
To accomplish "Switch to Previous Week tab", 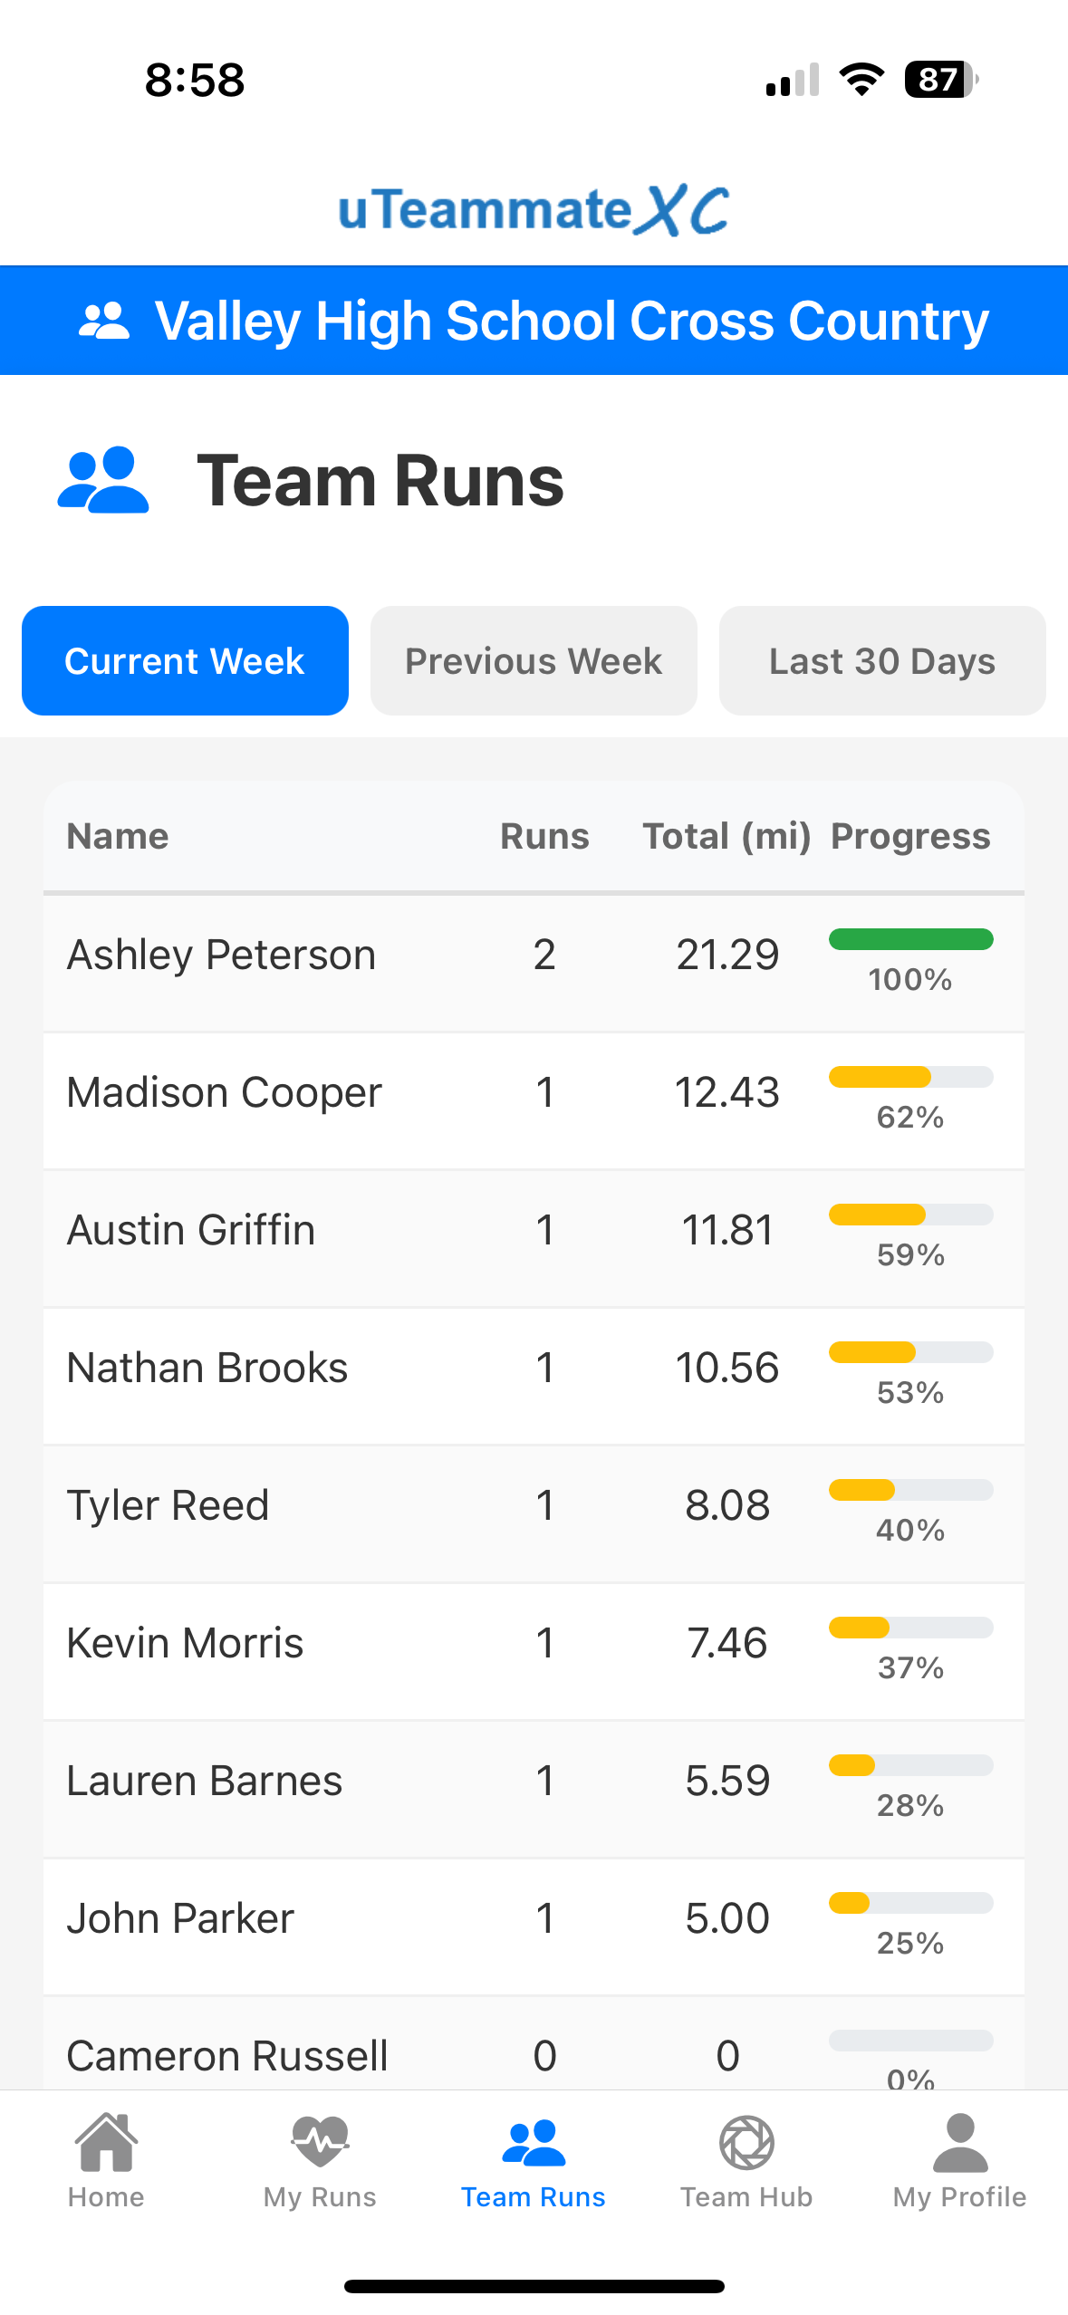I will click(534, 661).
